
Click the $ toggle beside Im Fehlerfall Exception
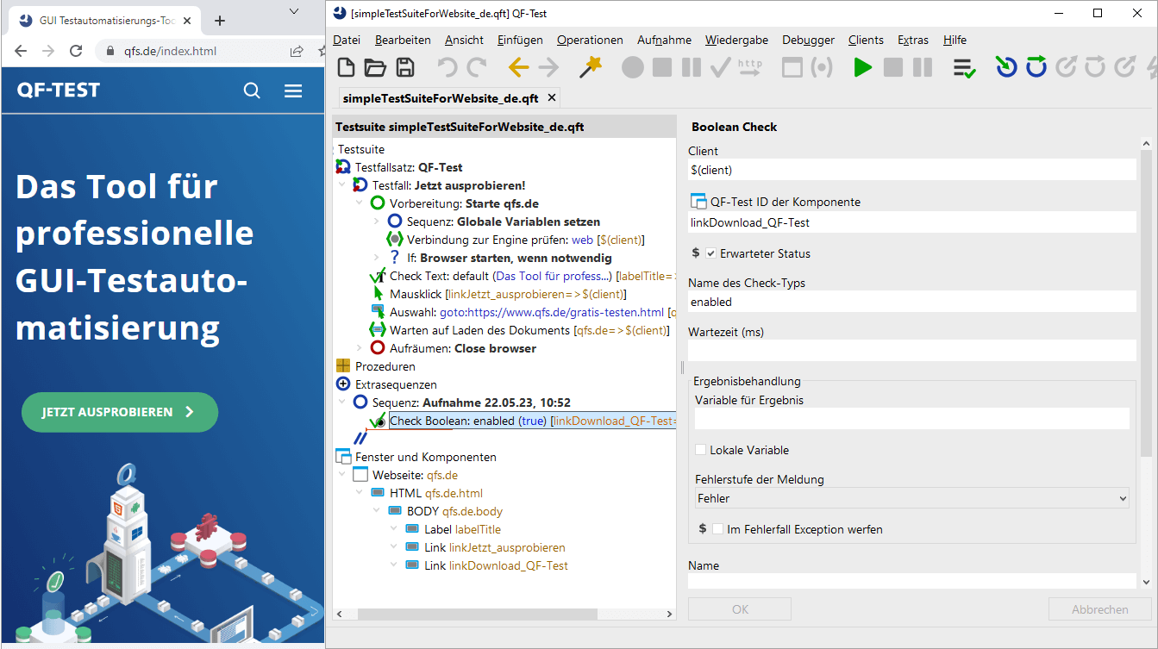click(703, 529)
